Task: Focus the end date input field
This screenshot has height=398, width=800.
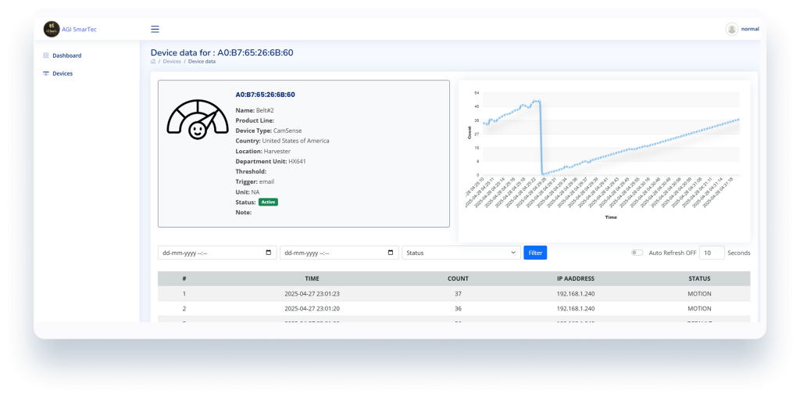Action: click(x=339, y=253)
